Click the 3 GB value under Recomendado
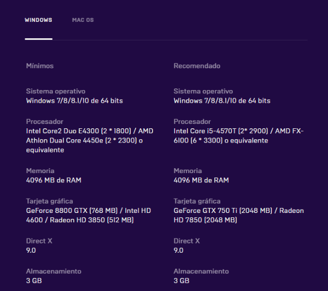This screenshot has height=291, width=328. tap(181, 281)
